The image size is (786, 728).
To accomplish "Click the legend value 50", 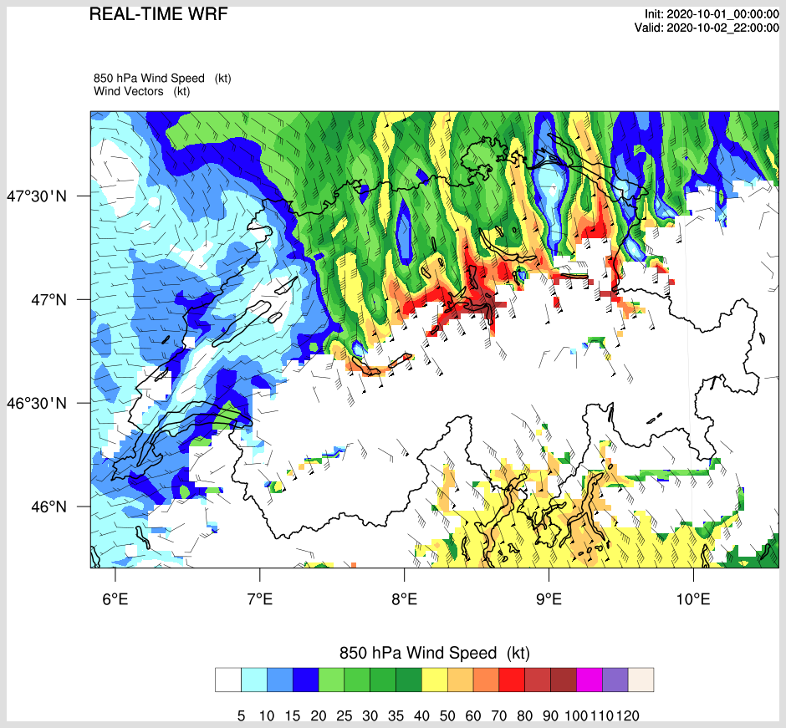I will tap(447, 715).
